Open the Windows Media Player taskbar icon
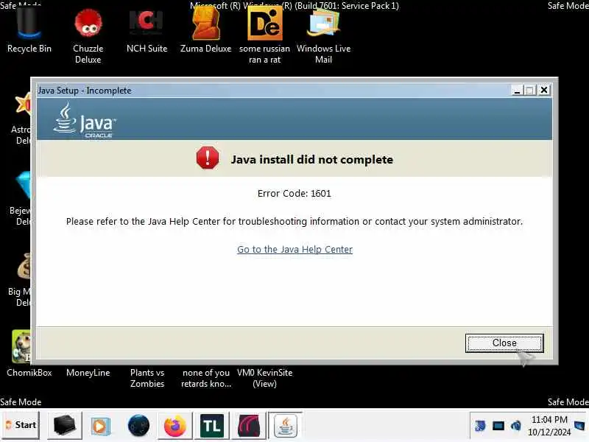The height and width of the screenshot is (442, 589). pyautogui.click(x=101, y=426)
